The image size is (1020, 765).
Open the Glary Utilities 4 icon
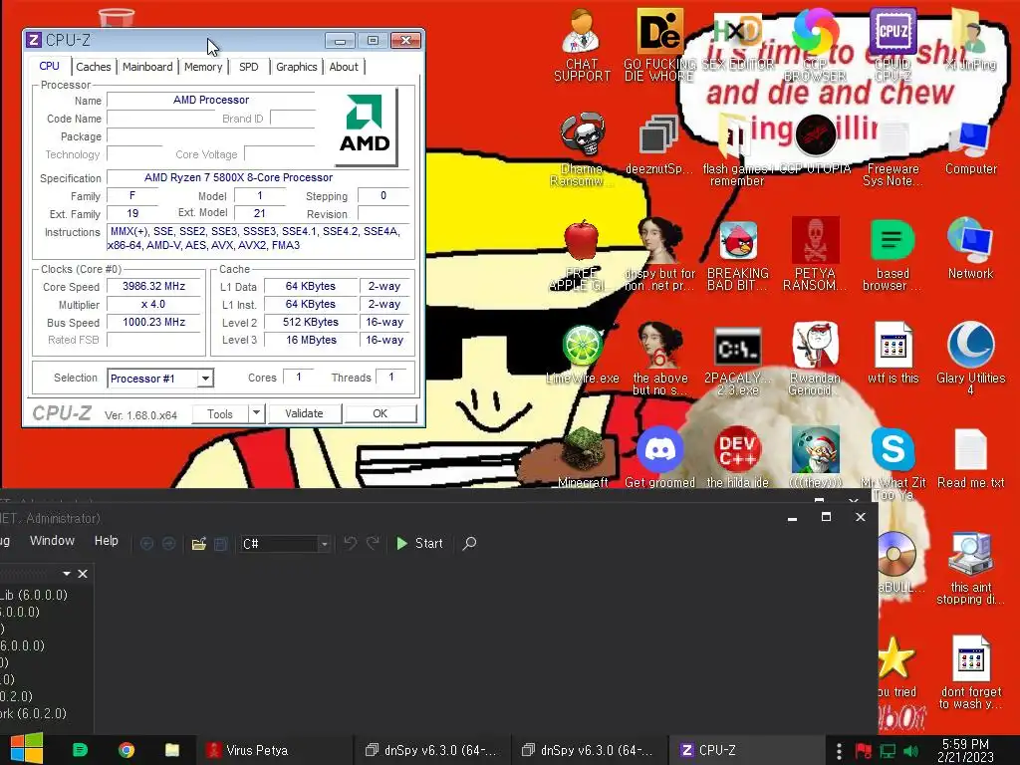970,359
